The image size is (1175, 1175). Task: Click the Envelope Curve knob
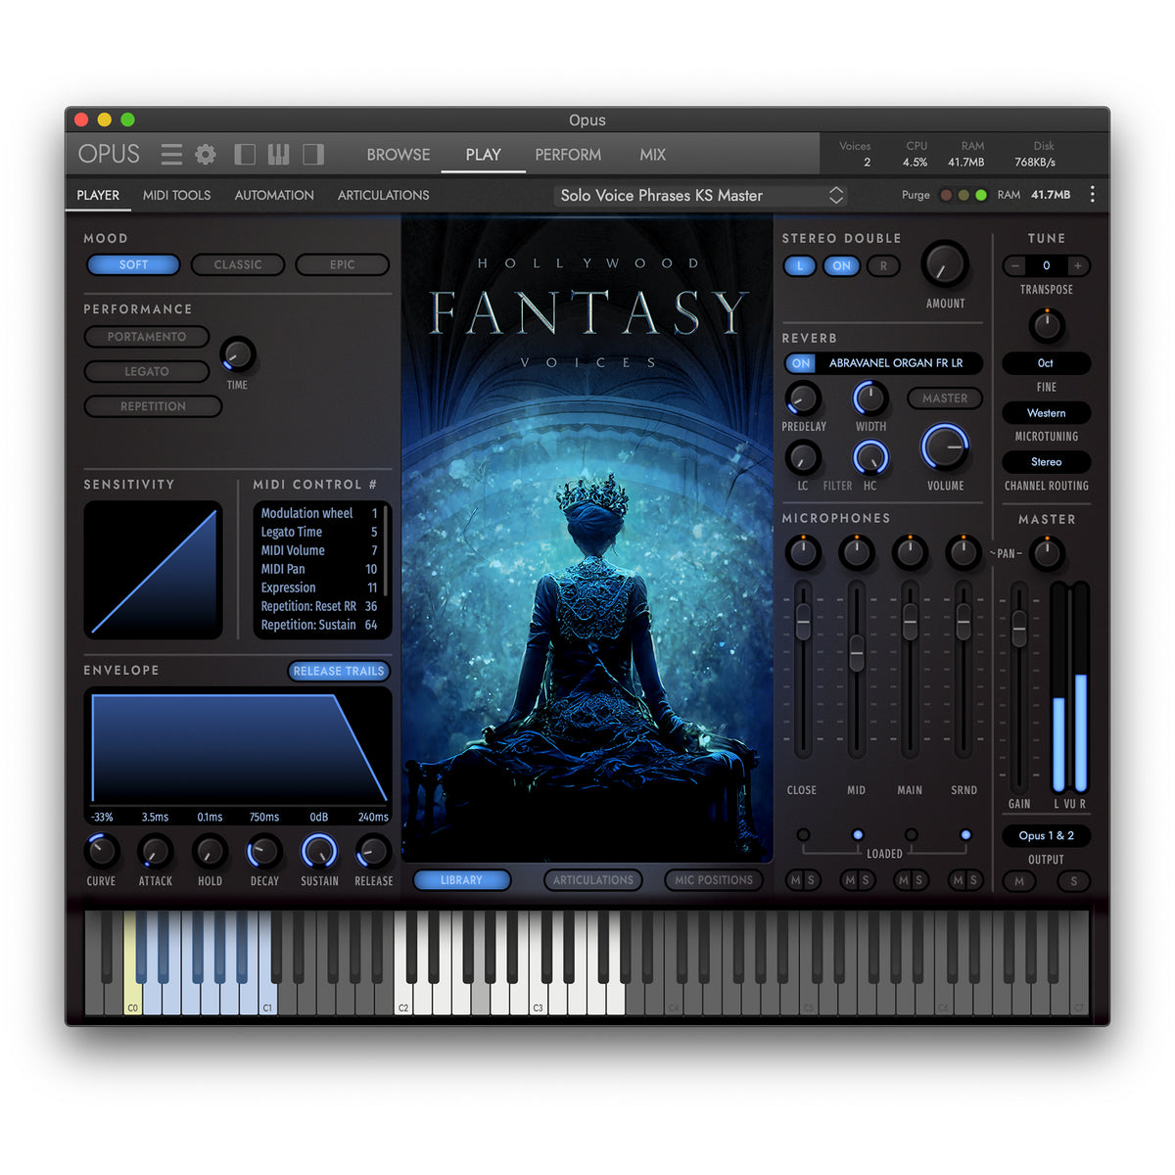(x=102, y=852)
